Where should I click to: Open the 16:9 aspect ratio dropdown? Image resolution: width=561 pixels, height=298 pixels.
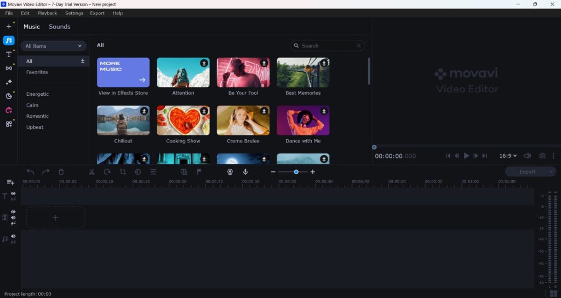(x=508, y=156)
